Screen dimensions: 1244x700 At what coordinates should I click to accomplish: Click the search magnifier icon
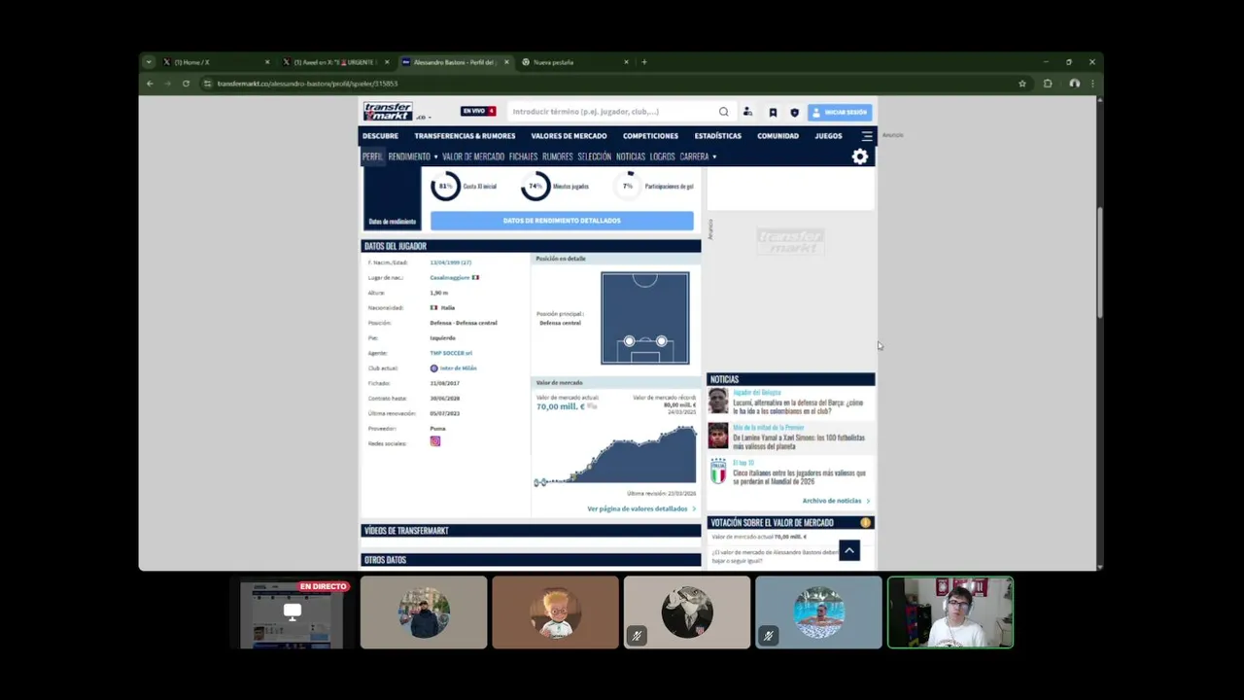coord(723,112)
